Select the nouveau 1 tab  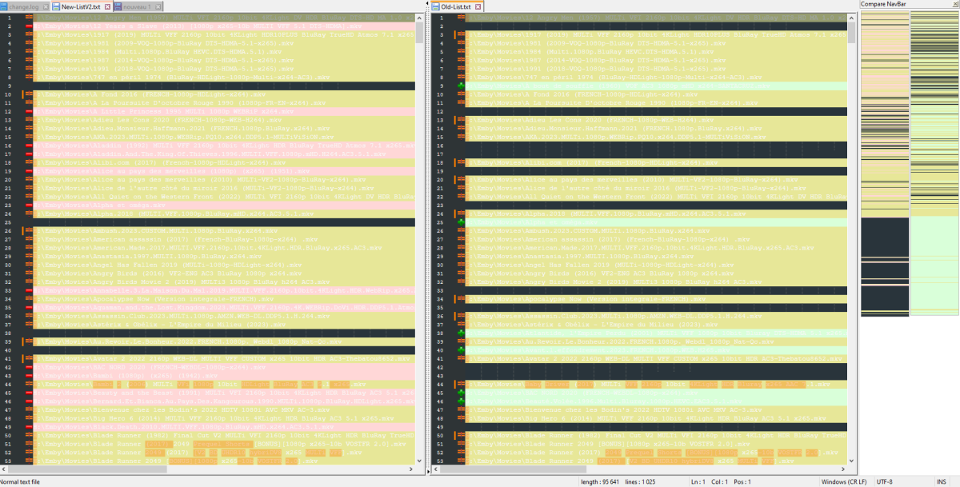(139, 6)
